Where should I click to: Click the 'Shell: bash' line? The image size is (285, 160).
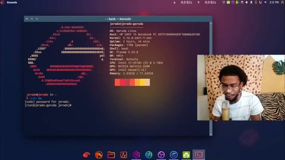click(x=119, y=48)
